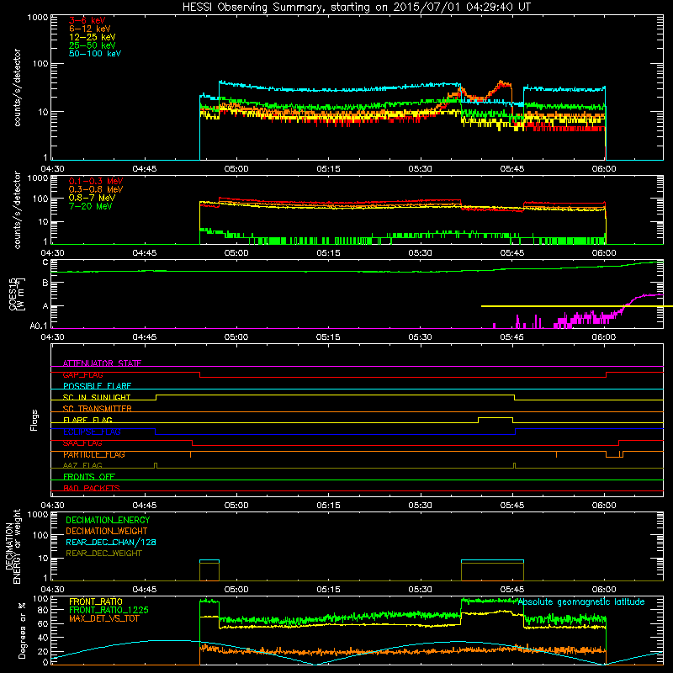Select the SC_TRANSMITTER flag label
673x673 pixels.
tap(97, 409)
